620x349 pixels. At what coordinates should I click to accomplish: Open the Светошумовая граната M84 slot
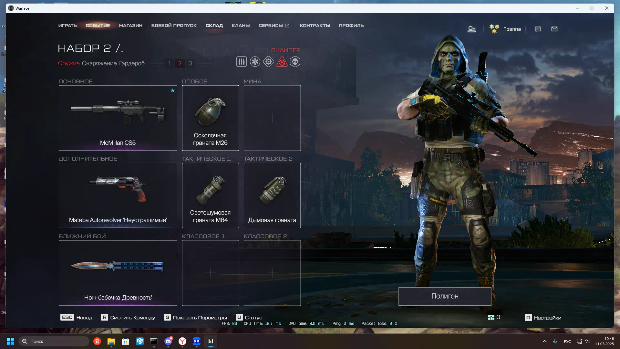[x=211, y=196]
